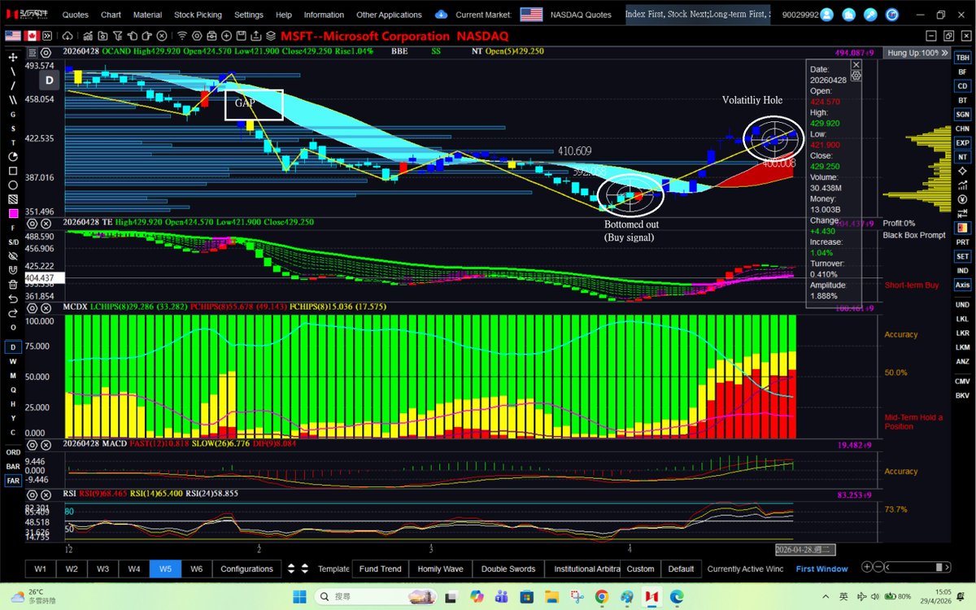Open MACD panel settings gear icon
The height and width of the screenshot is (610, 976).
pos(33,445)
